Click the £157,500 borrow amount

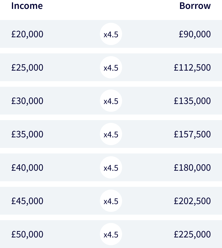point(192,134)
